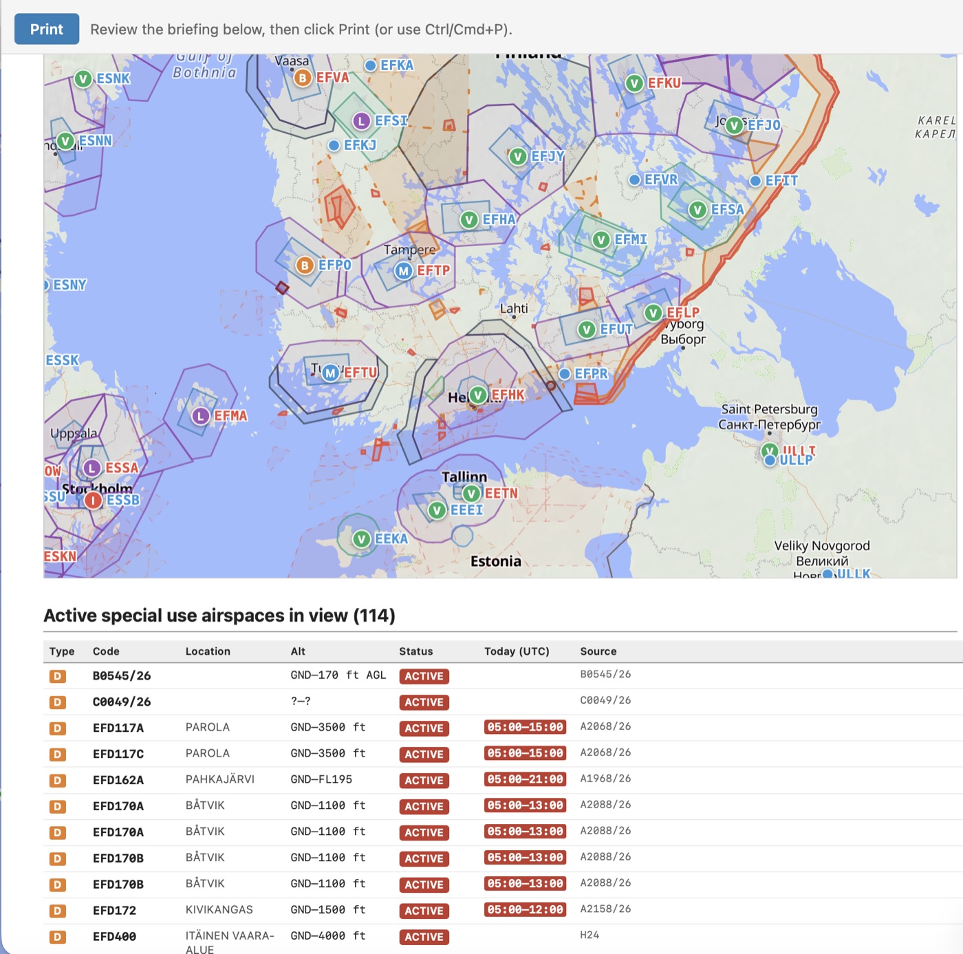Select the EFVR blue dot marker
This screenshot has height=954, width=963.
pyautogui.click(x=635, y=180)
